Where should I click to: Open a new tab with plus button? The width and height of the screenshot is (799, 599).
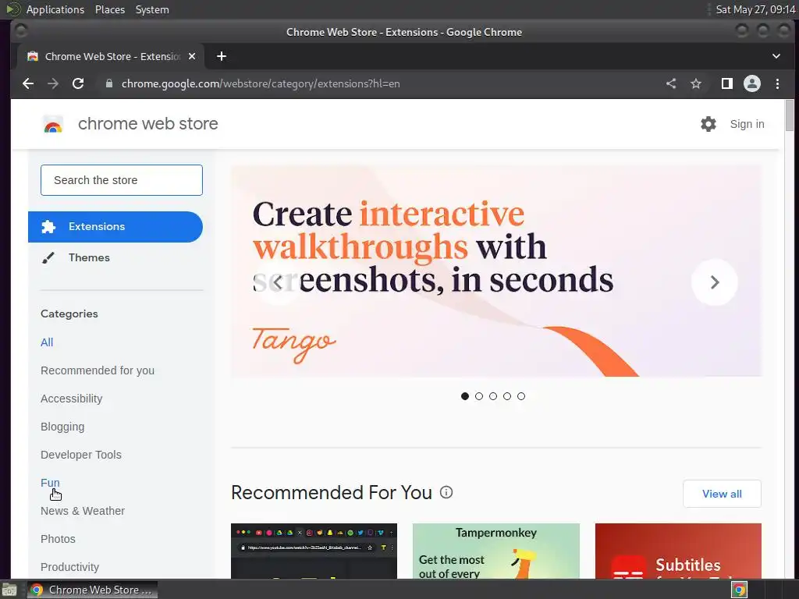221,56
